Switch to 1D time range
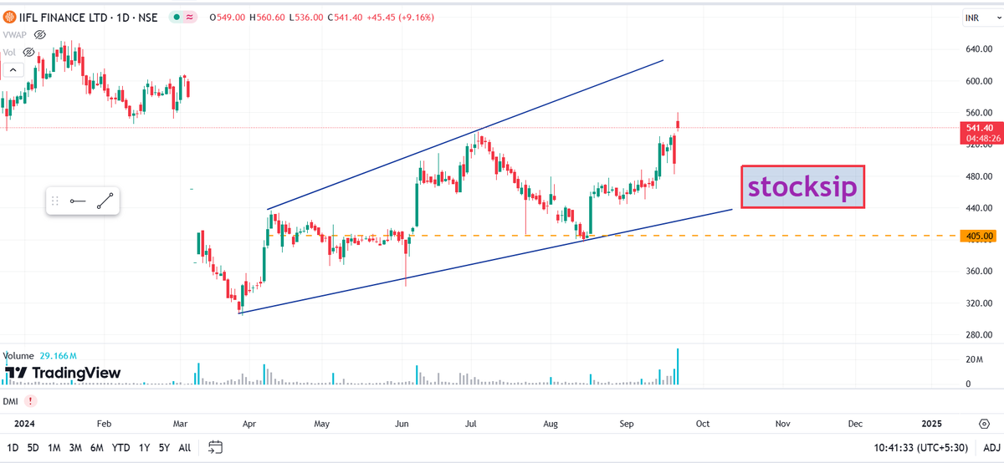The width and height of the screenshot is (1004, 463). click(13, 447)
